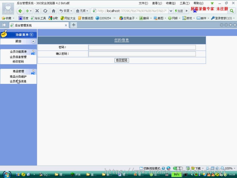This screenshot has height=178, width=237.
Task: Open the 查看(V) menu
Action: [157, 3]
